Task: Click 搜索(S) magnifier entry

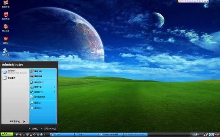Action: [x=35, y=103]
